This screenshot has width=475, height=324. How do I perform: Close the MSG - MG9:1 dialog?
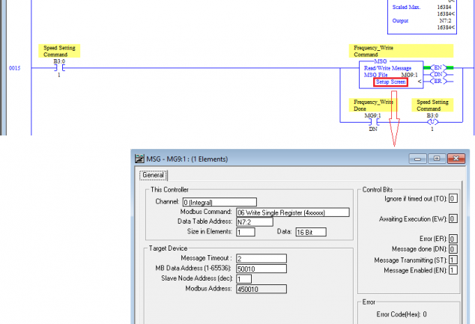coord(456,159)
